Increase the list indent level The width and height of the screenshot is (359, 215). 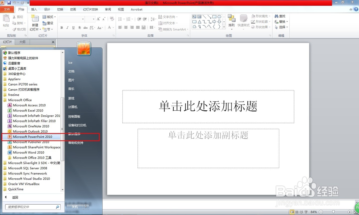click(145, 19)
